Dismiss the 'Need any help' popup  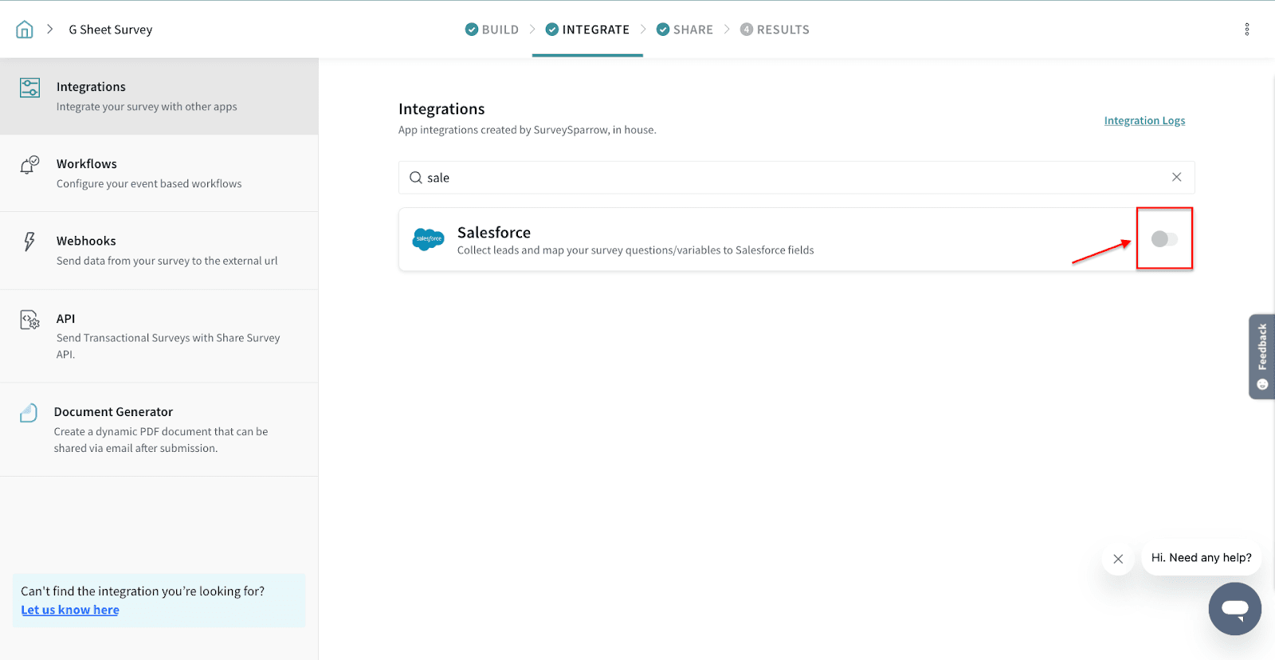click(x=1118, y=559)
